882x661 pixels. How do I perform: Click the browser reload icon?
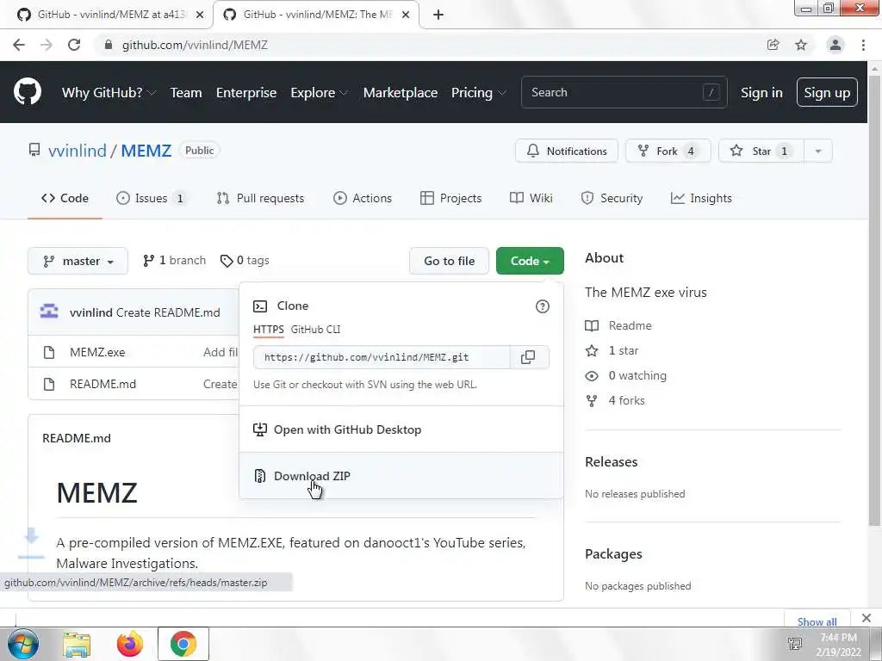pos(74,45)
